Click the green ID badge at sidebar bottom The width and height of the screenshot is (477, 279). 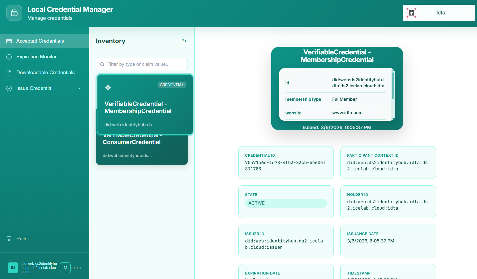pos(13,268)
